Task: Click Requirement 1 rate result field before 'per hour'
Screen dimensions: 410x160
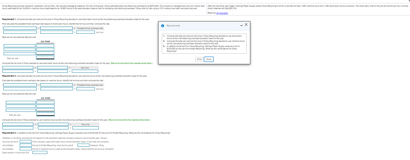Action: [x=85, y=32]
